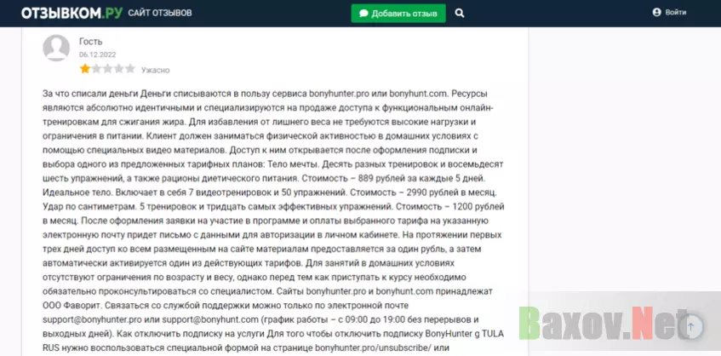Click the САЙТ ОТЗЫВОВ header text
The image size is (721, 356).
click(160, 13)
